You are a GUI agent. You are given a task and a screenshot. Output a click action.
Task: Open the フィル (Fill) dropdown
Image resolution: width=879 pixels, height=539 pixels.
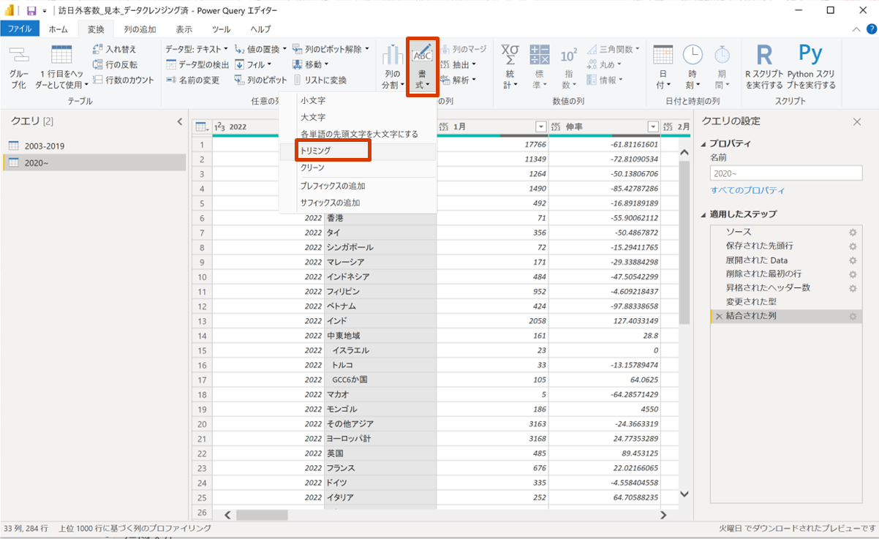253,64
